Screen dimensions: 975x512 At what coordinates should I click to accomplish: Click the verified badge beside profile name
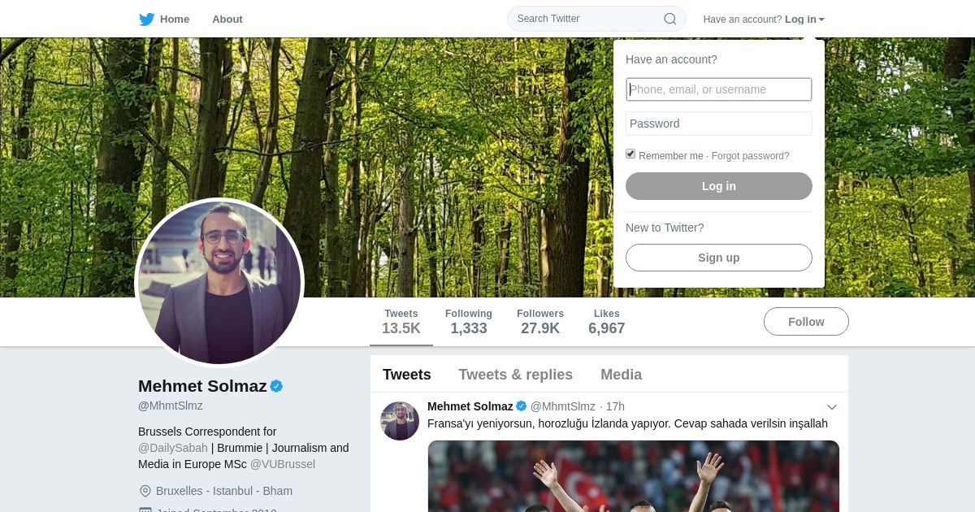[x=276, y=386]
